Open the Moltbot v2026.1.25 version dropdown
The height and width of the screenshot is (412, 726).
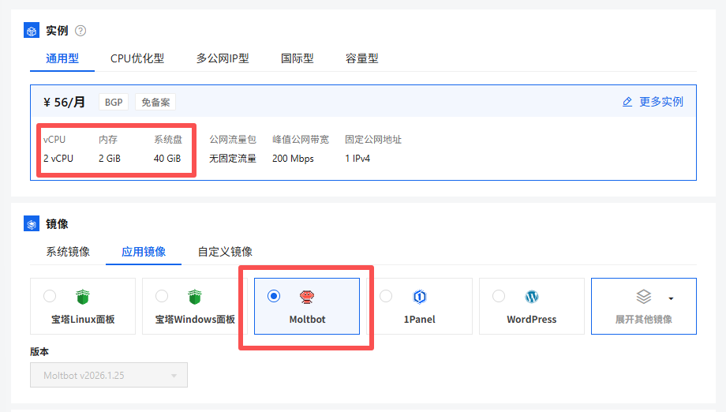109,376
